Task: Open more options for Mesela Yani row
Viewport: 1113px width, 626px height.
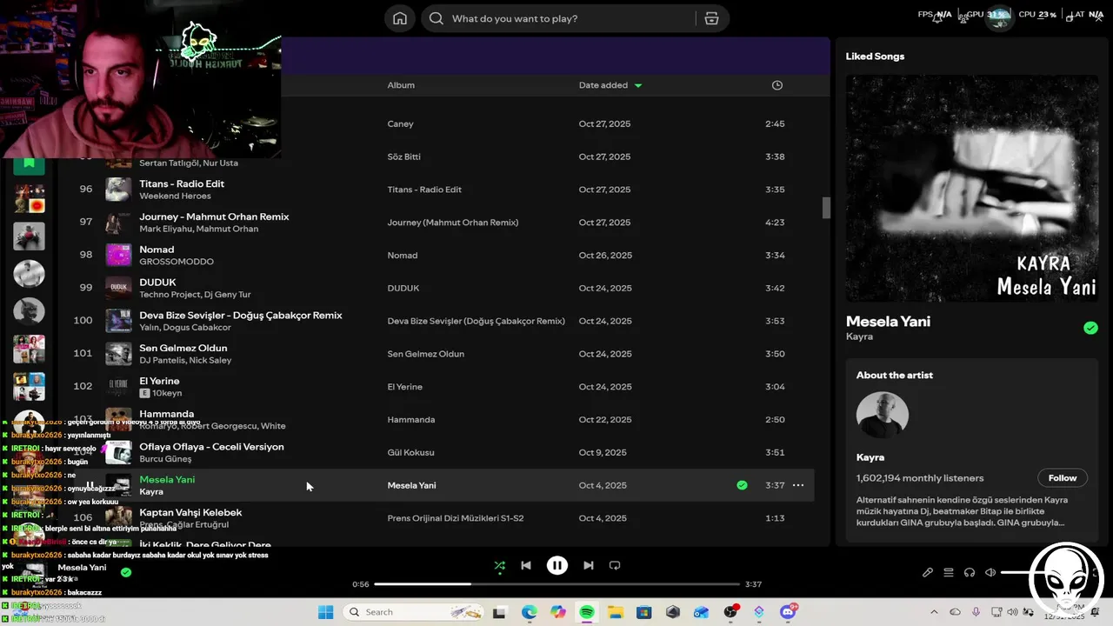Action: (798, 485)
